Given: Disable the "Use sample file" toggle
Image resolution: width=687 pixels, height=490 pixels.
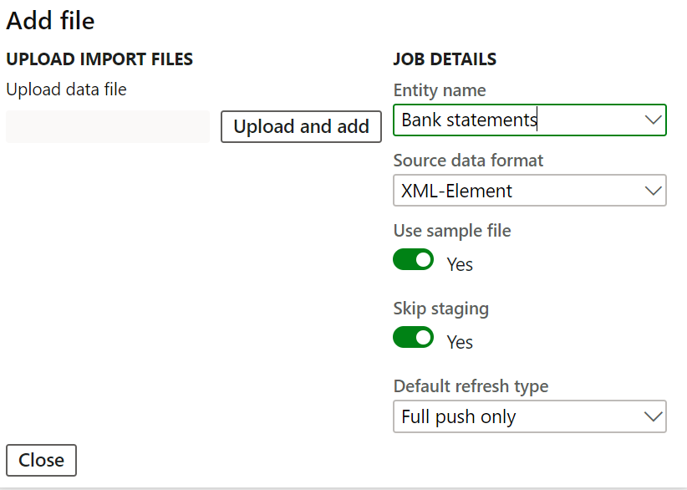Looking at the screenshot, I should click(x=413, y=259).
